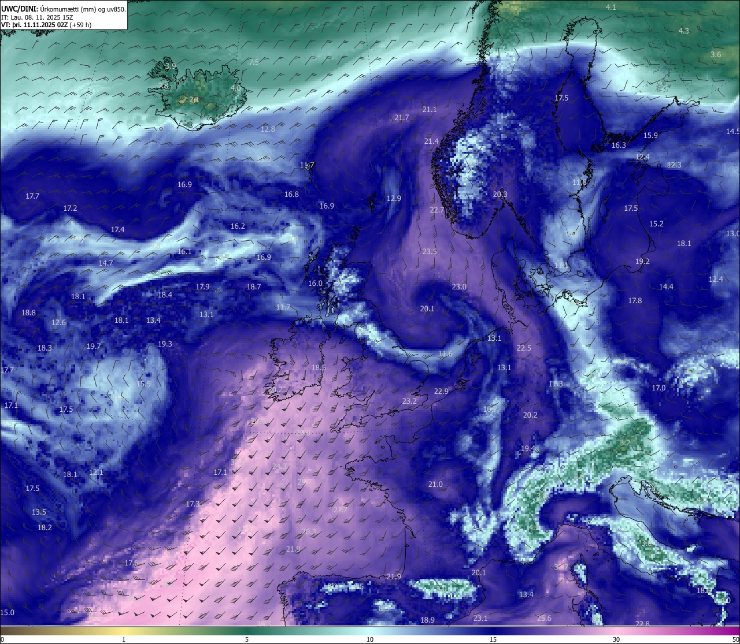Screen dimensions: 740x644
Task: Click the map value 16.0 over Scotland
Action: click(x=315, y=283)
